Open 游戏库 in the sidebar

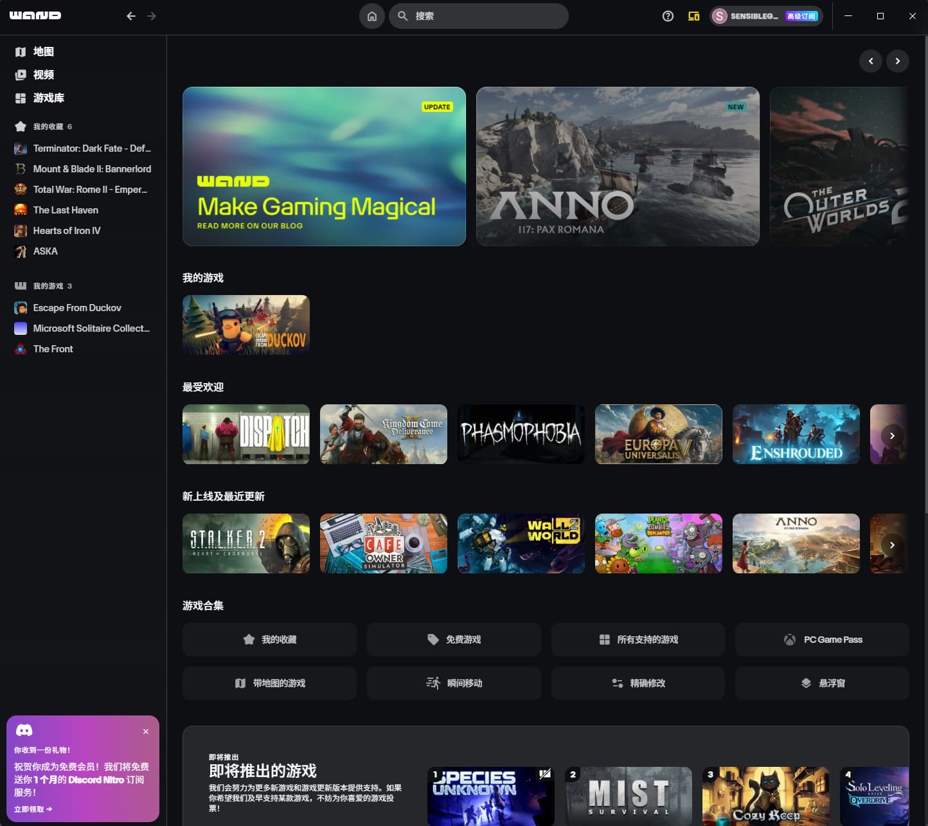(48, 98)
